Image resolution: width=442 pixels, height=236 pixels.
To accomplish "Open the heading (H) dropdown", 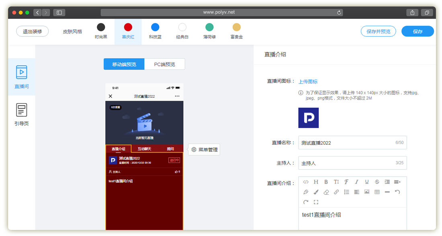I will click(x=316, y=182).
